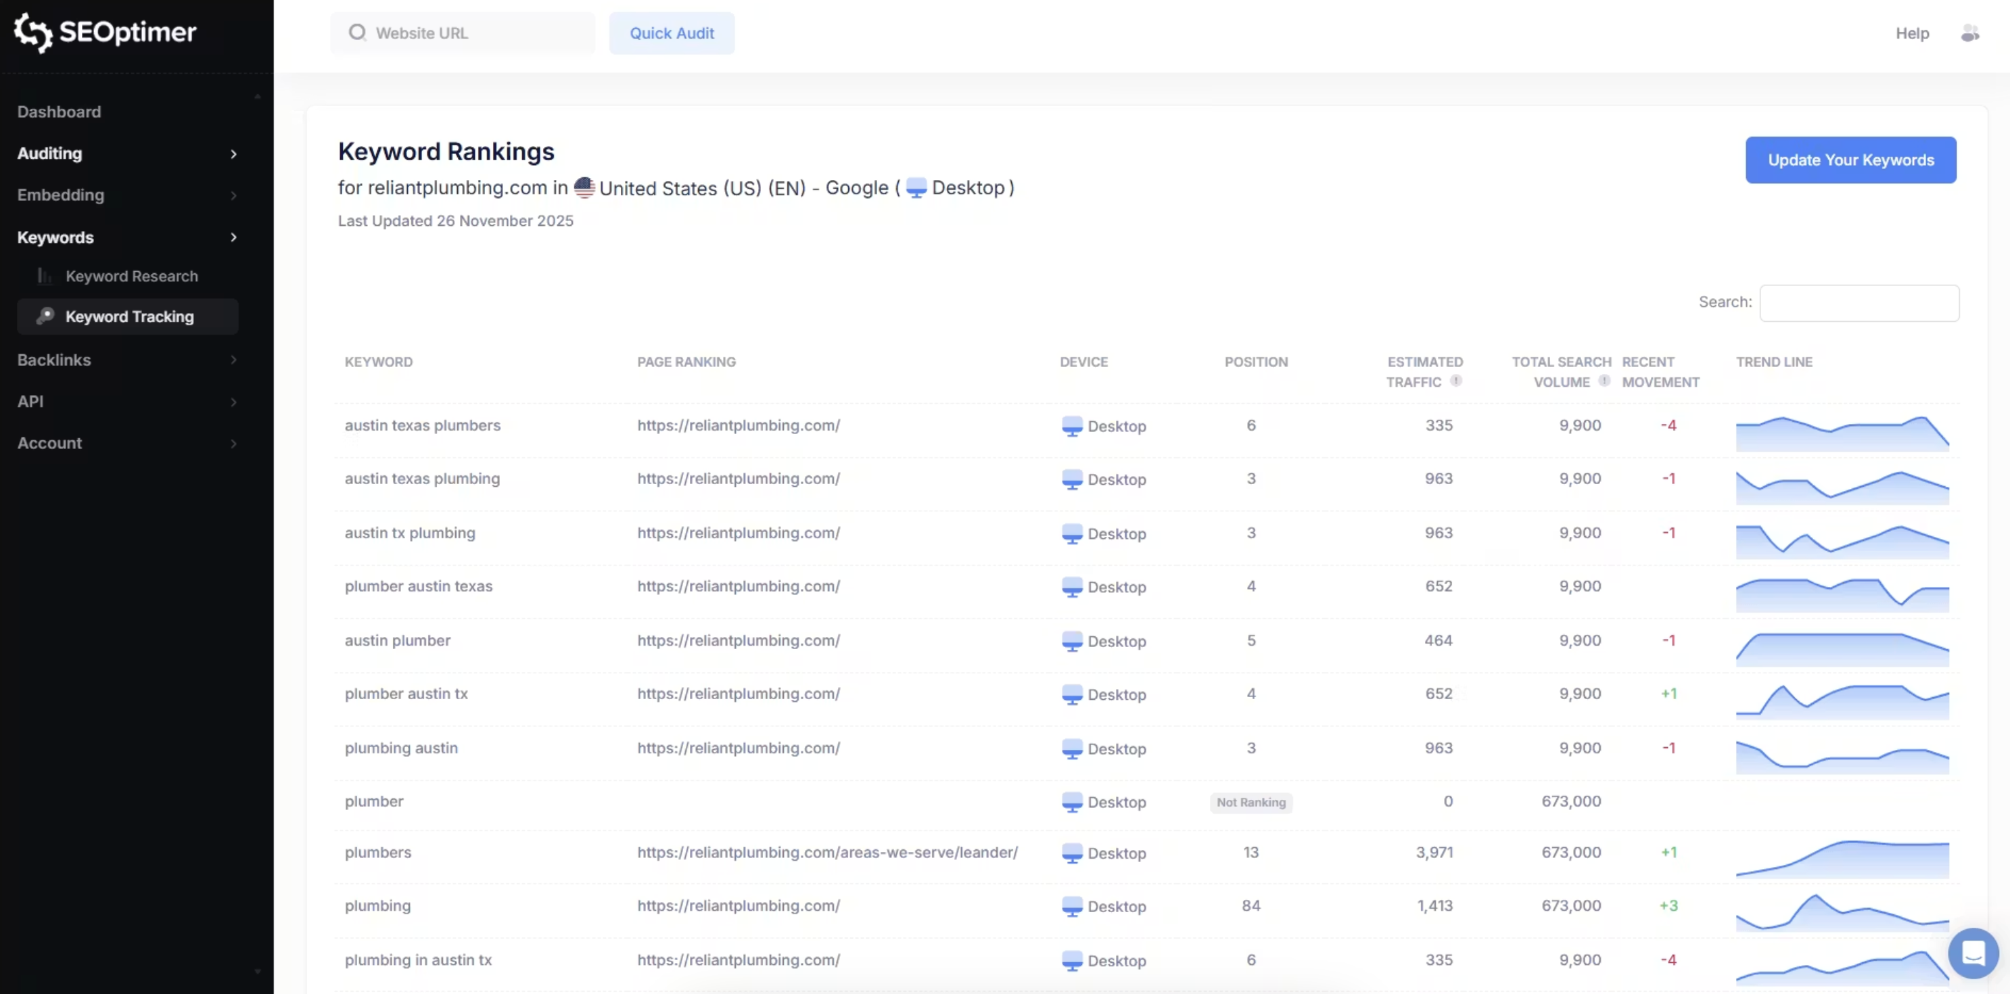Open the Account sidebar section

(49, 443)
